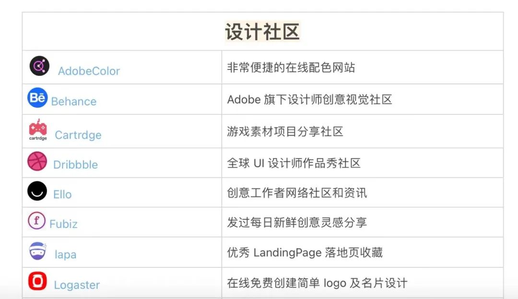Select the 非常便捷的在线配色网站 description cell
The width and height of the screenshot is (518, 299).
coord(363,68)
